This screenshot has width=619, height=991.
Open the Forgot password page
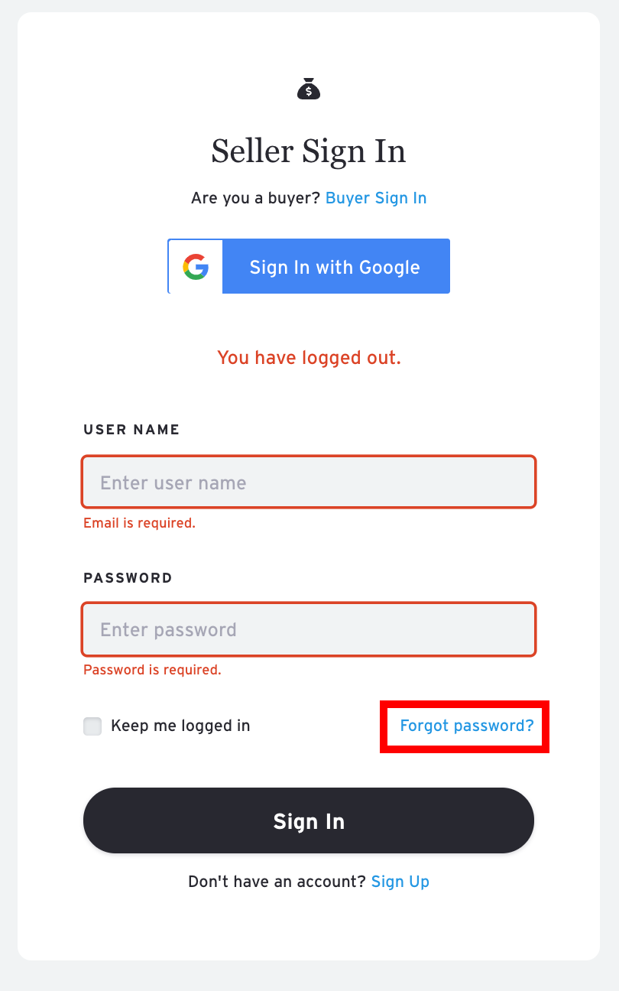[465, 726]
